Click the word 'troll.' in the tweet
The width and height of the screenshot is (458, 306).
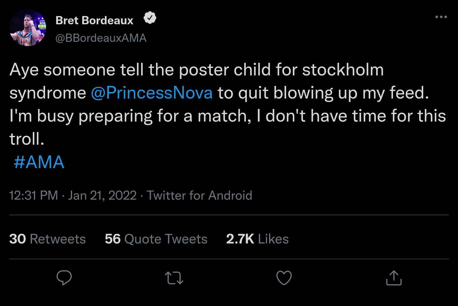pos(27,139)
